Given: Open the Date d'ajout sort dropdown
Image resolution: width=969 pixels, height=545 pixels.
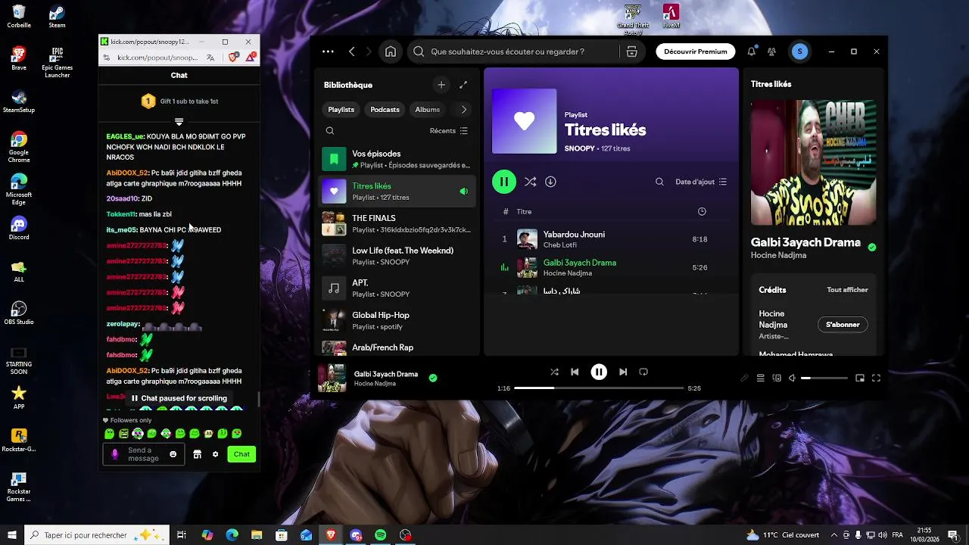Looking at the screenshot, I should pos(701,182).
